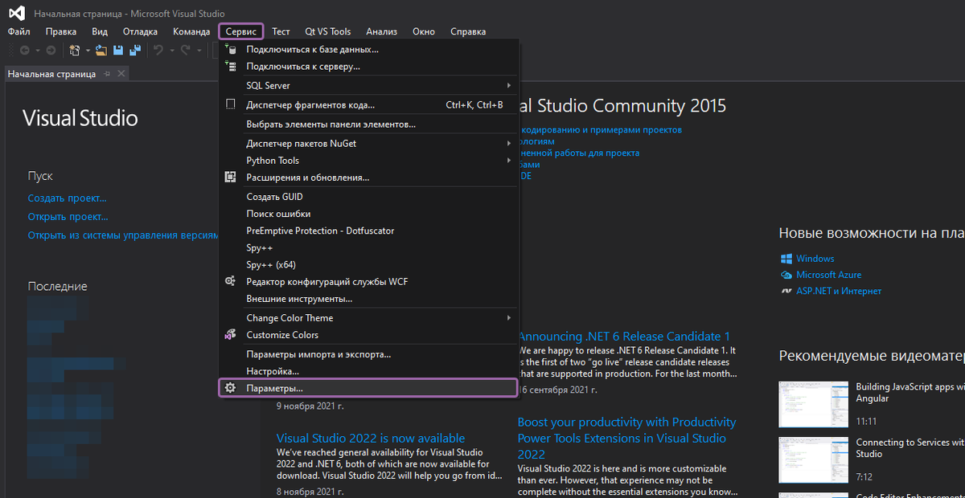Close the Начальная страница tab

point(121,74)
